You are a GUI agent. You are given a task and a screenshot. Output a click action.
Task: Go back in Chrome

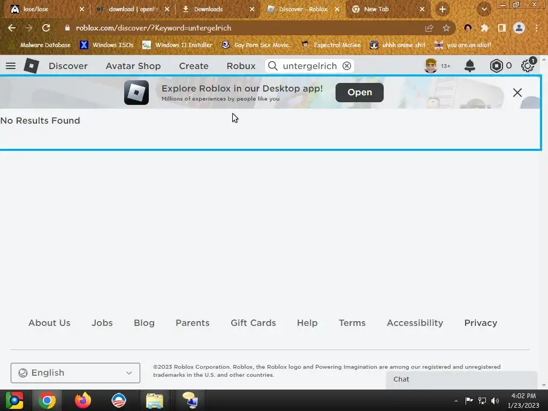click(x=12, y=28)
